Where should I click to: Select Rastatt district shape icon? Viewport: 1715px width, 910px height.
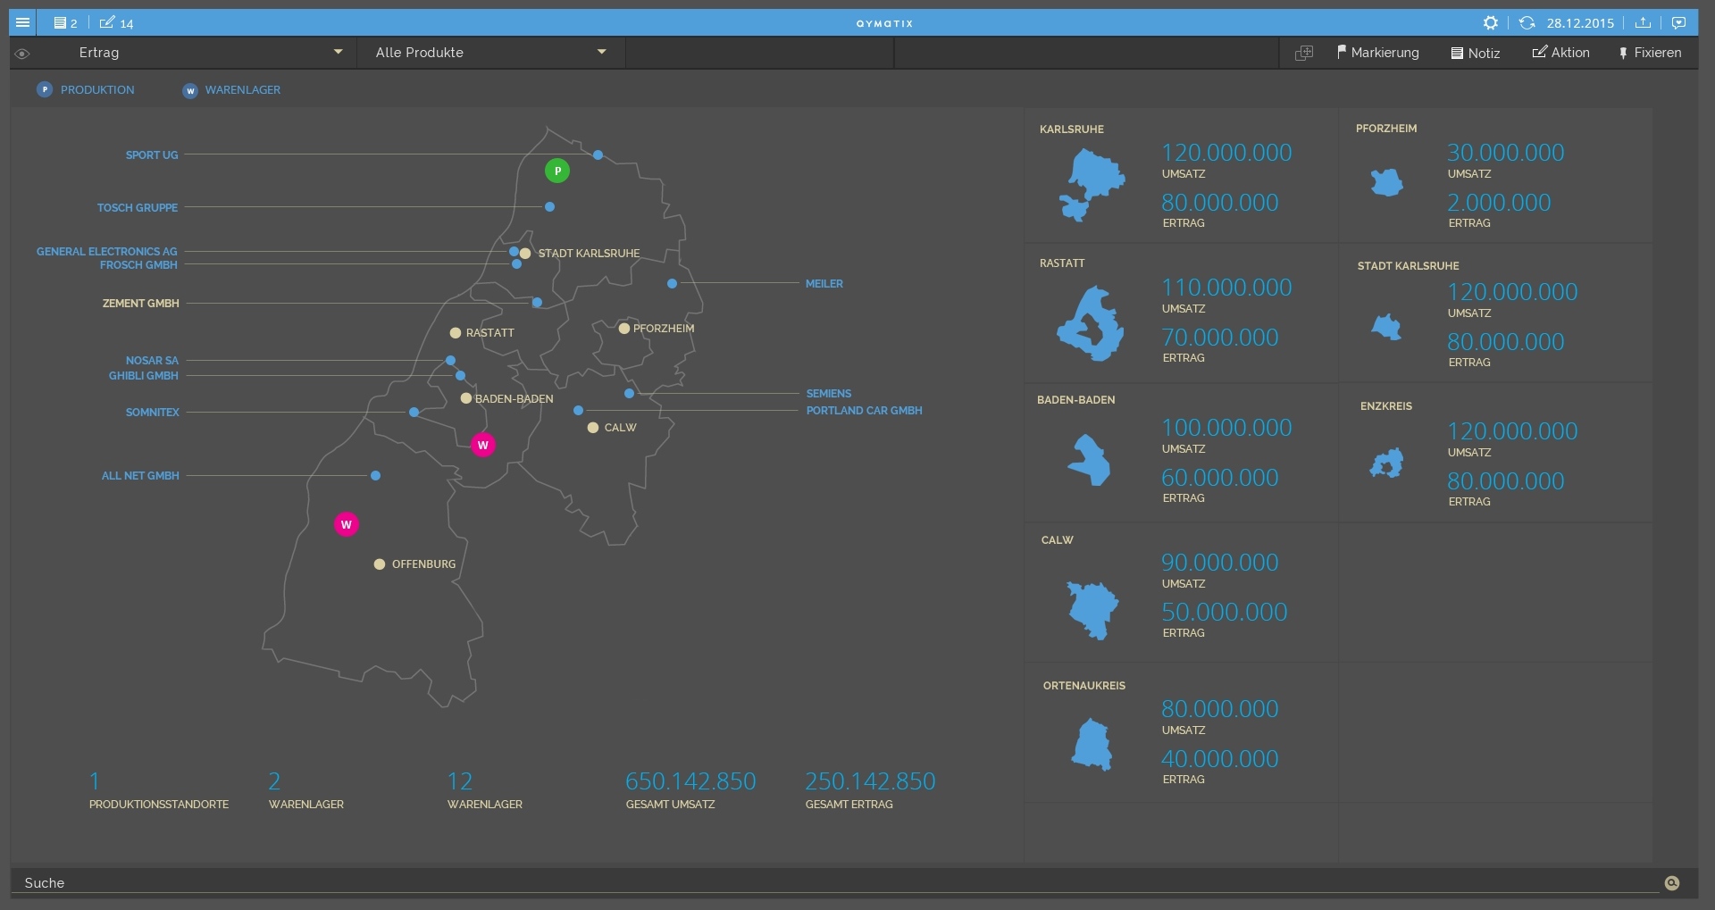coord(1090,323)
